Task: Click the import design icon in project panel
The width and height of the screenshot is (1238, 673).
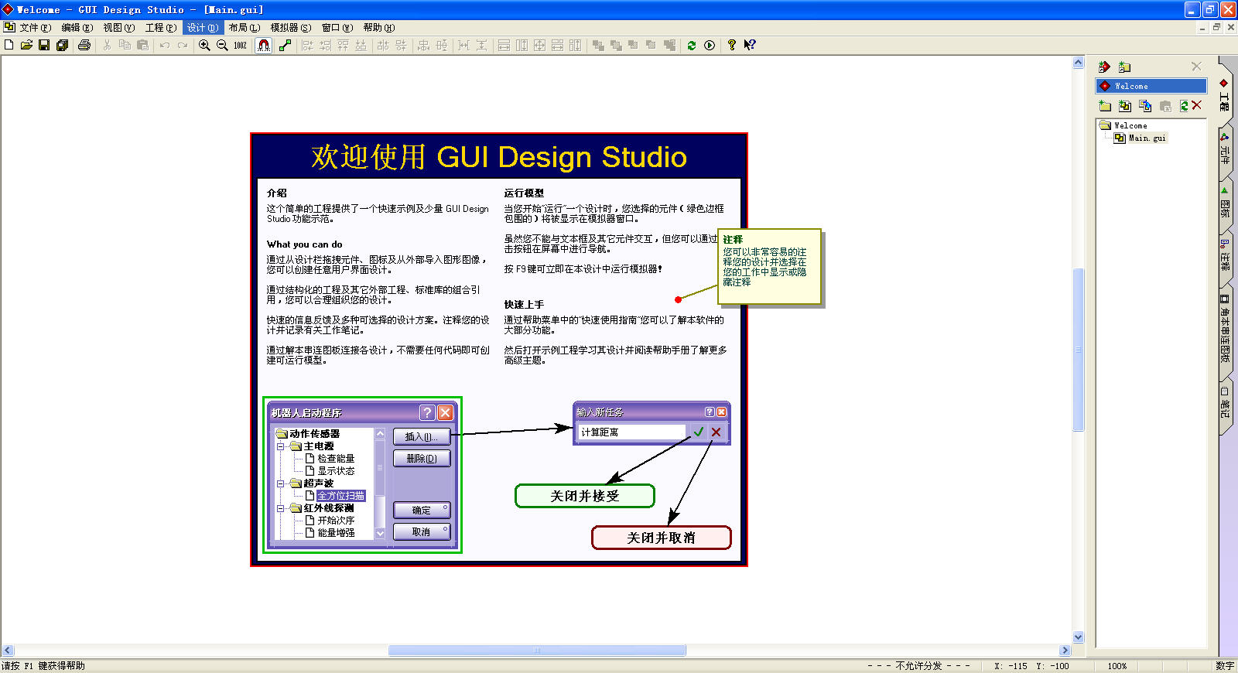Action: [1145, 106]
